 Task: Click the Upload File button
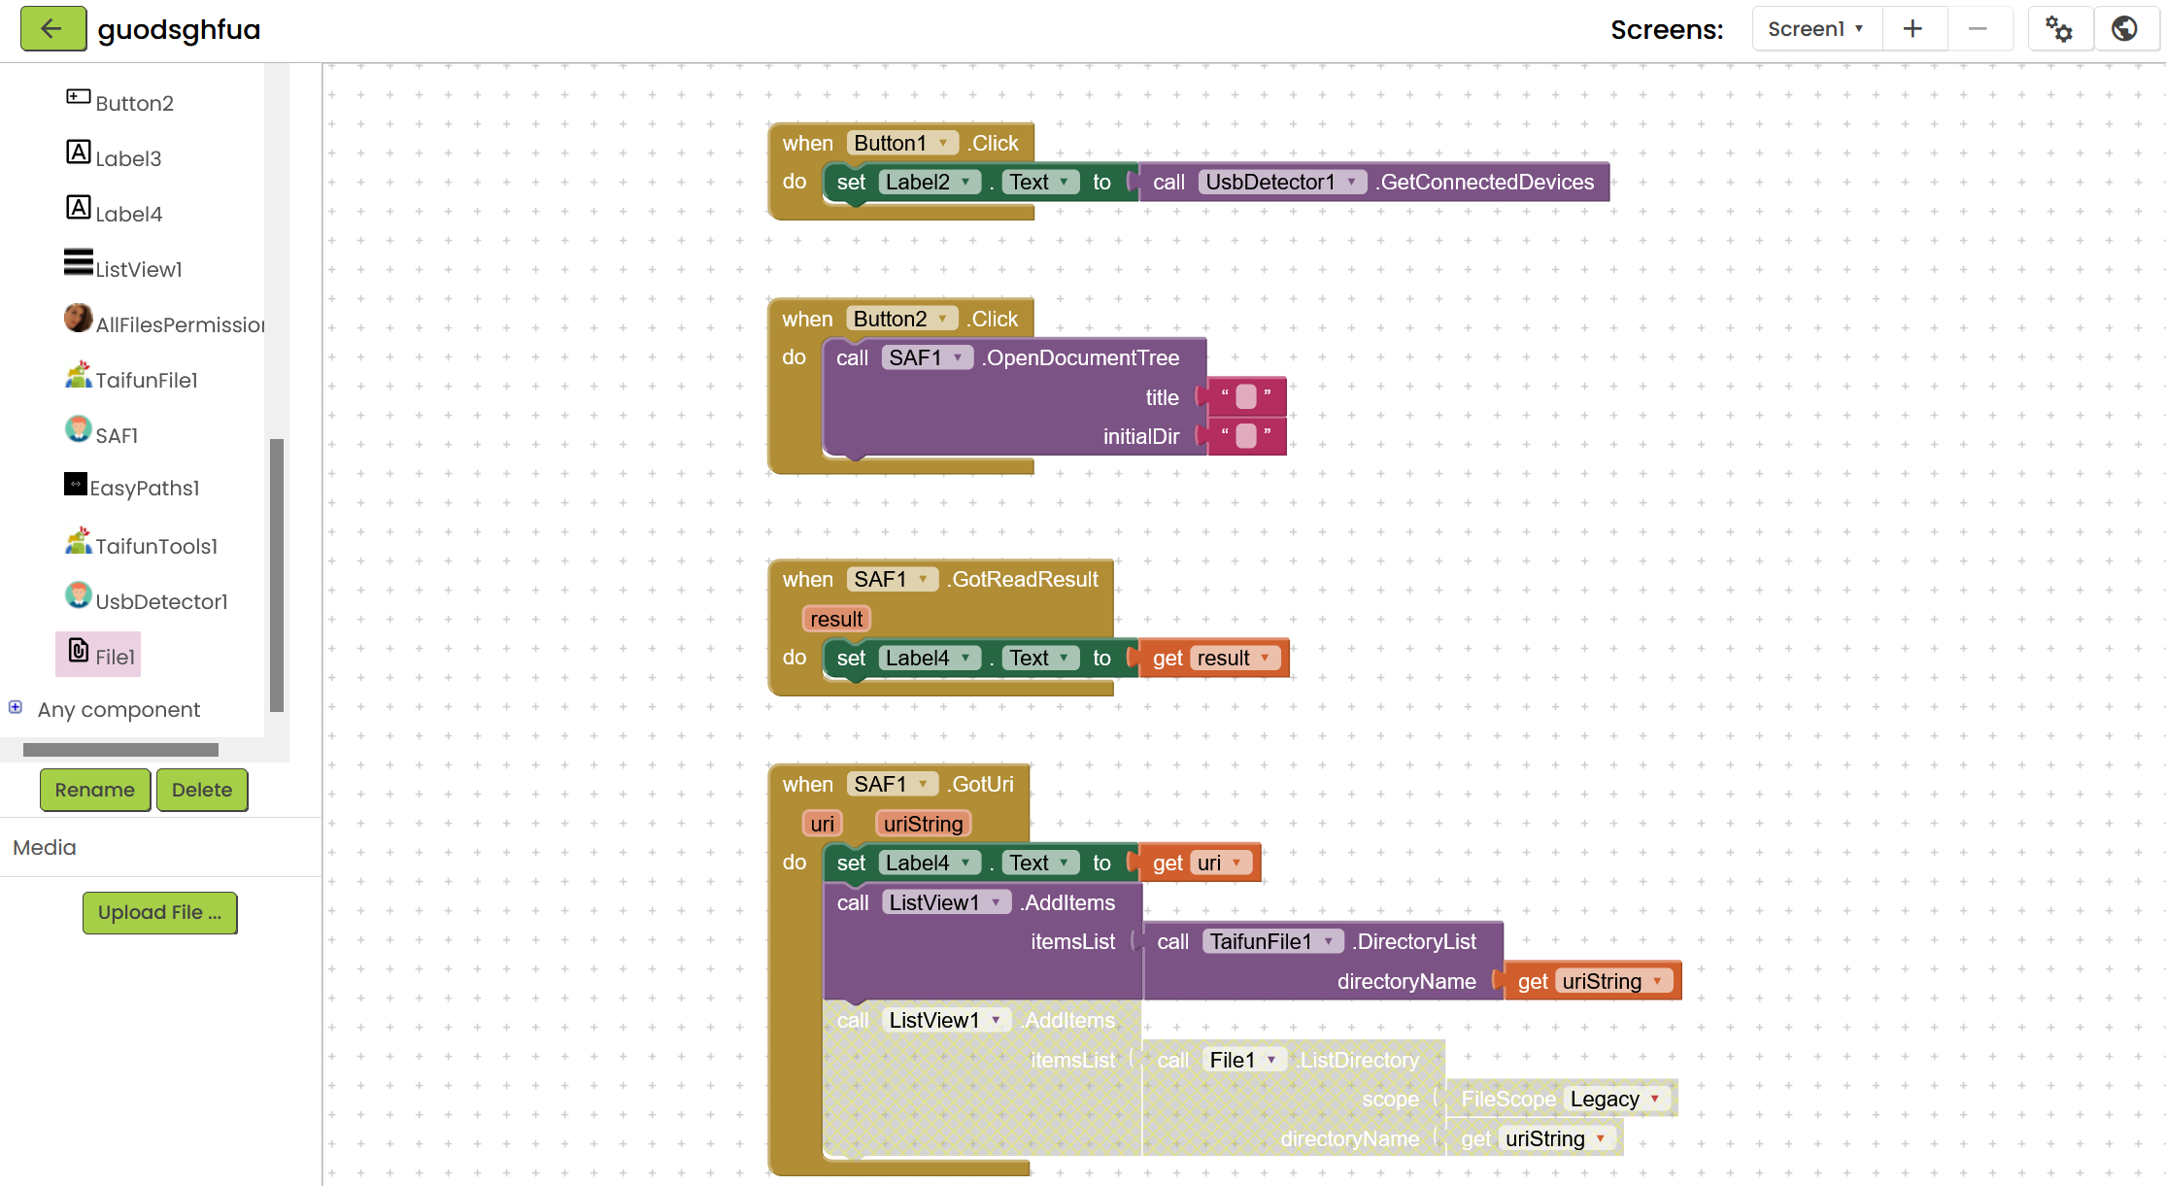tap(159, 912)
